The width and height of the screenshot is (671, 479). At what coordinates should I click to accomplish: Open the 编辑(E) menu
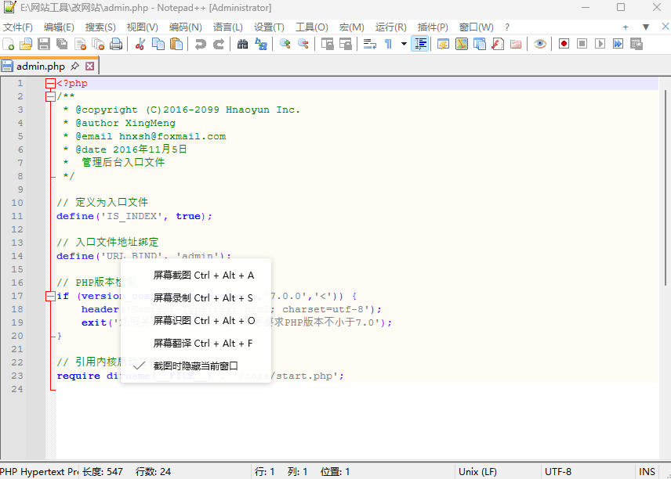click(x=59, y=27)
